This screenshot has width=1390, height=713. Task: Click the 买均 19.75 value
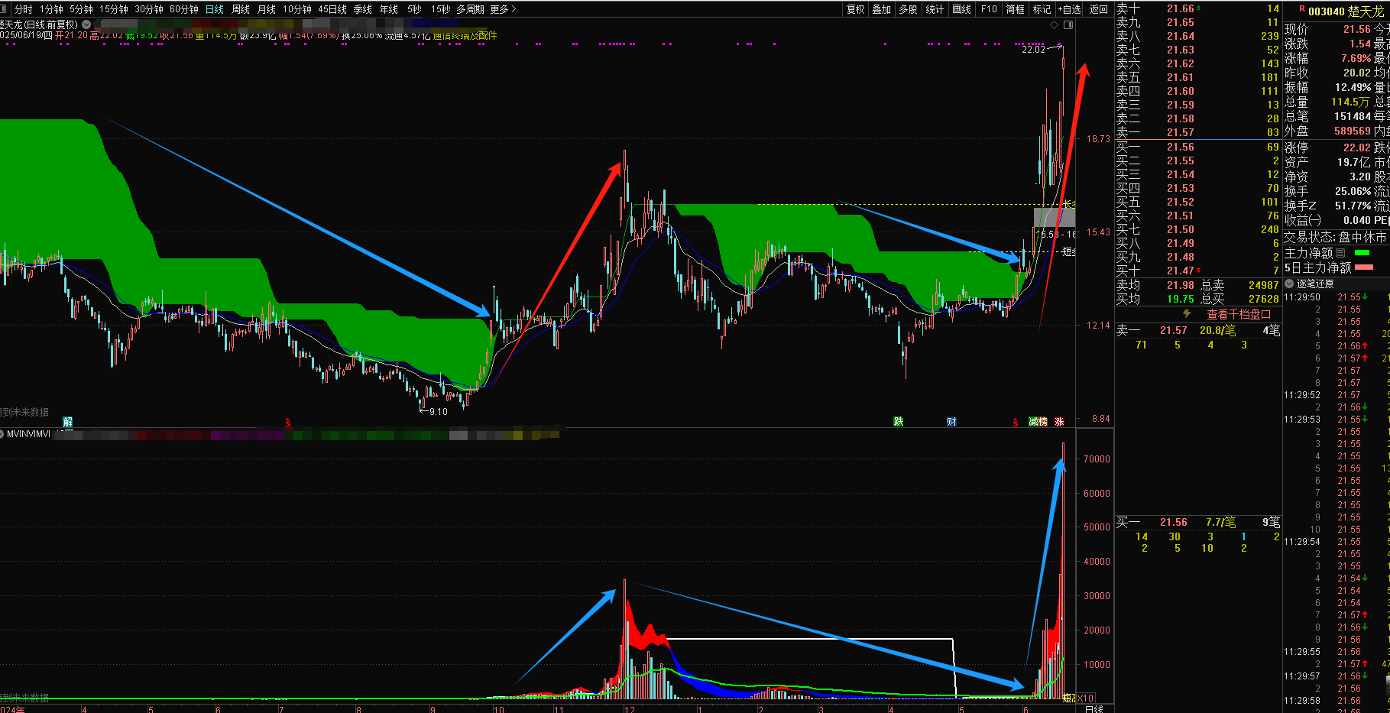[1181, 299]
